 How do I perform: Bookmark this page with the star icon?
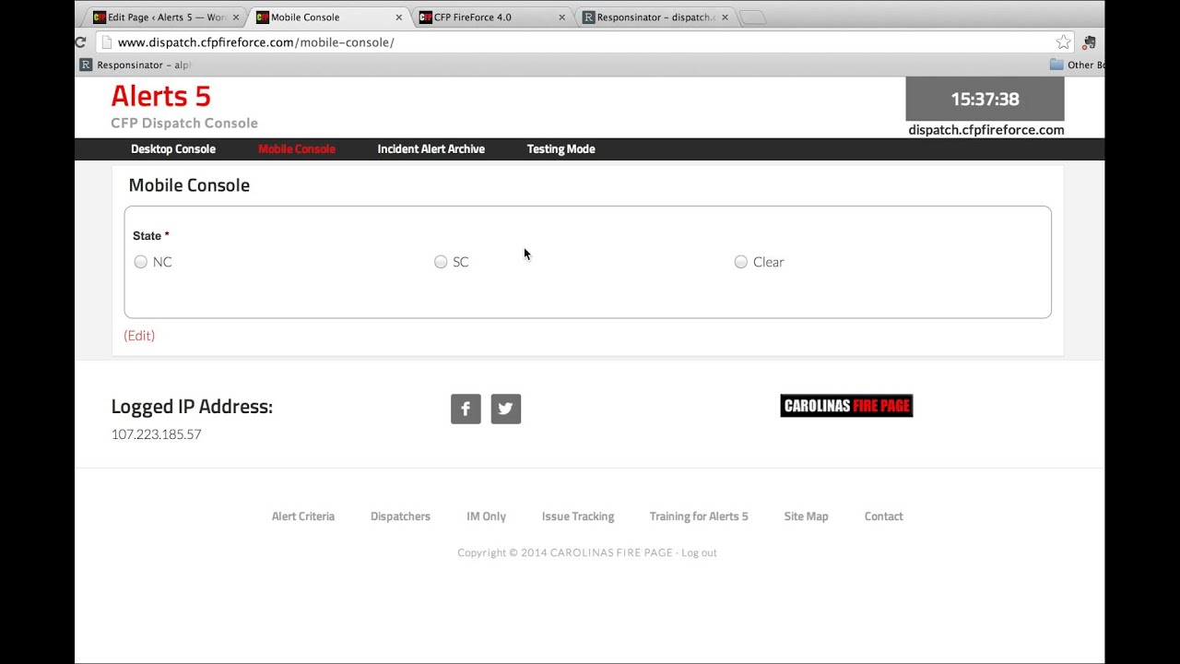pyautogui.click(x=1064, y=42)
